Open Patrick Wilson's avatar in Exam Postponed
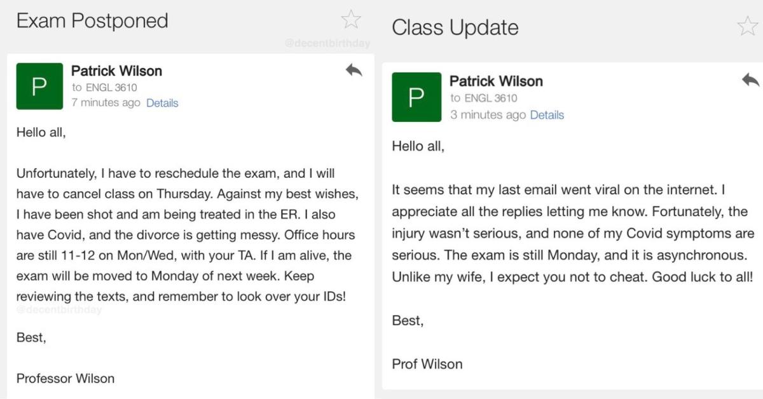Image resolution: width=763 pixels, height=399 pixels. 39,86
